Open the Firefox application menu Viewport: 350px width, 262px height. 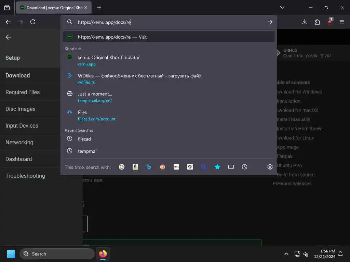click(342, 22)
